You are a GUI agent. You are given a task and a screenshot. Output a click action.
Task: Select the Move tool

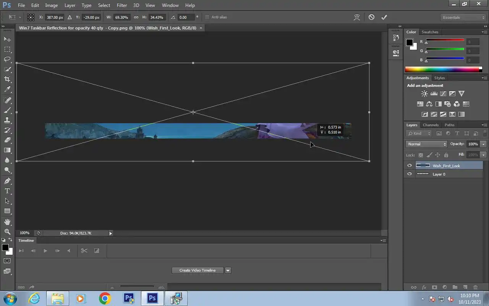(x=7, y=39)
